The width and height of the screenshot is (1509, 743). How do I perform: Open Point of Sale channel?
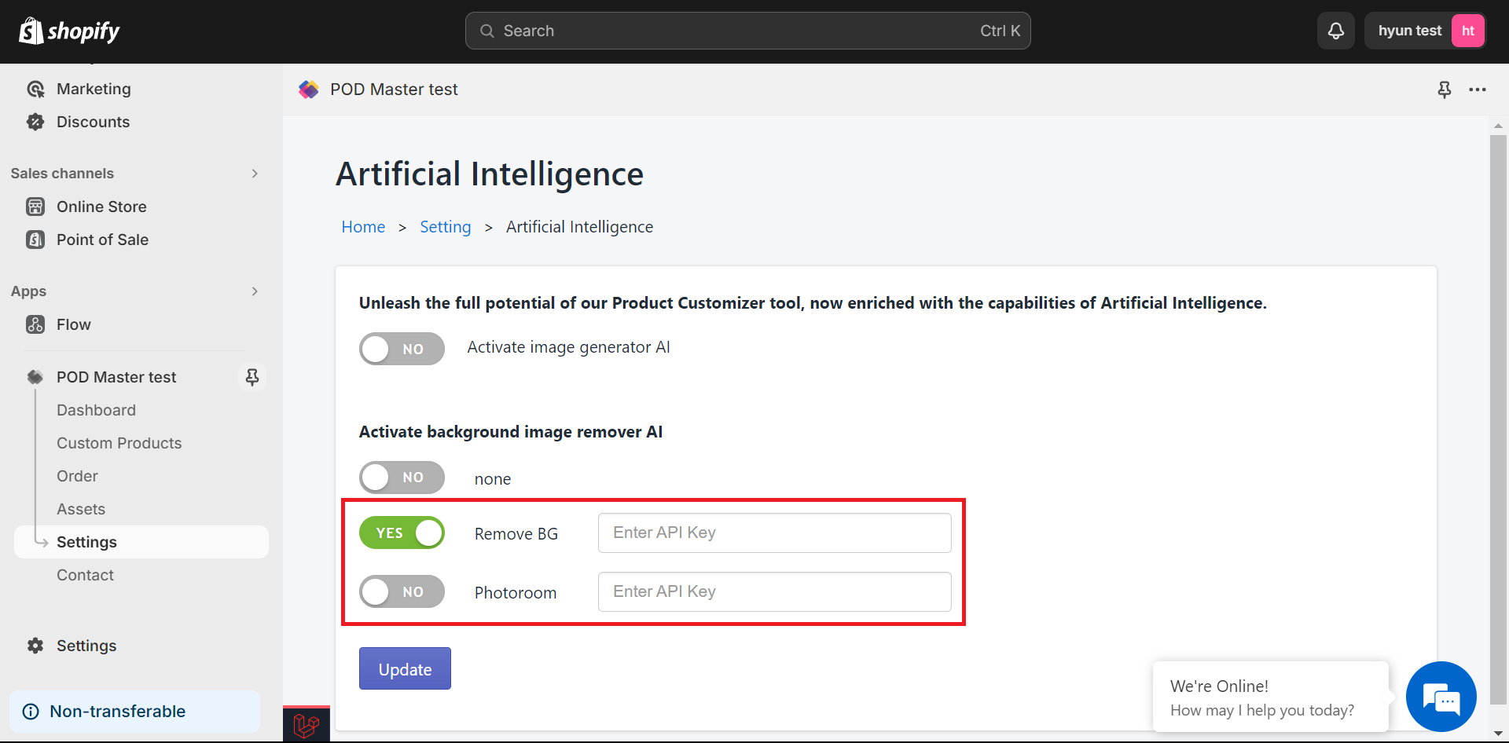pyautogui.click(x=102, y=240)
